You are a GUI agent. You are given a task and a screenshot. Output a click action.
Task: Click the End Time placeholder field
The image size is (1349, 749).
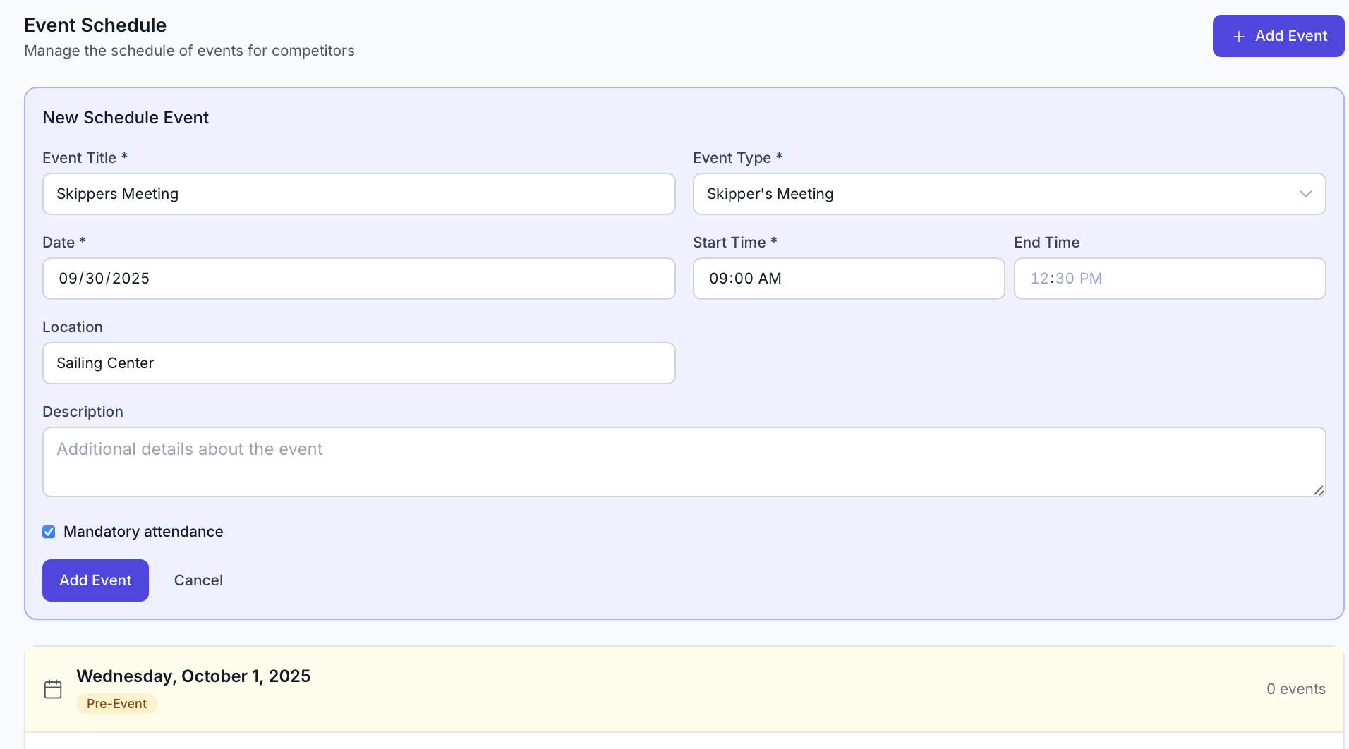click(x=1170, y=279)
